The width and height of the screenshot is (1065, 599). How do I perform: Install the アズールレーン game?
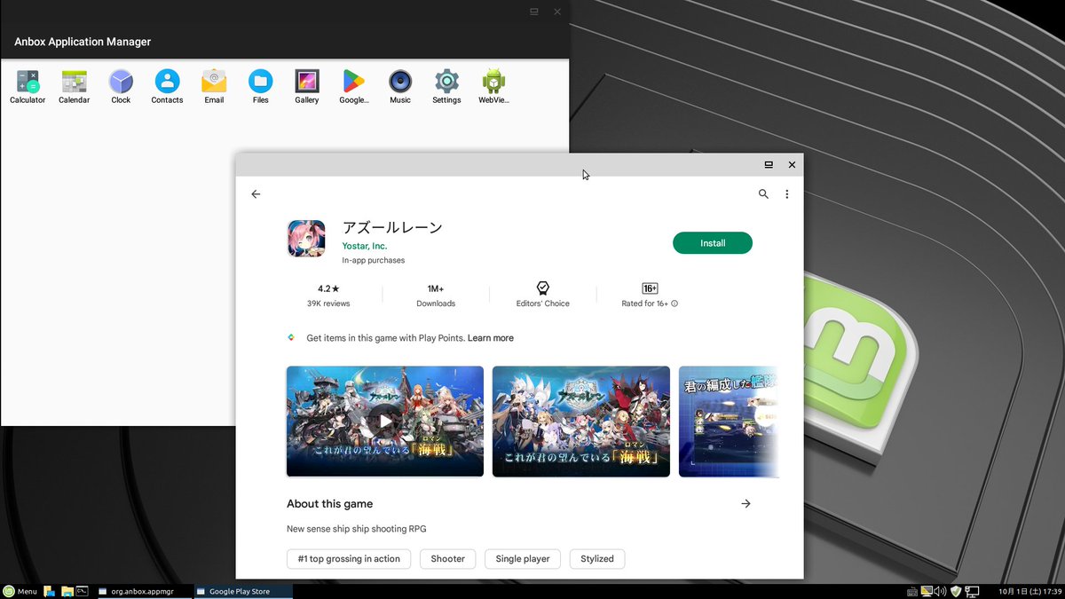pos(713,243)
